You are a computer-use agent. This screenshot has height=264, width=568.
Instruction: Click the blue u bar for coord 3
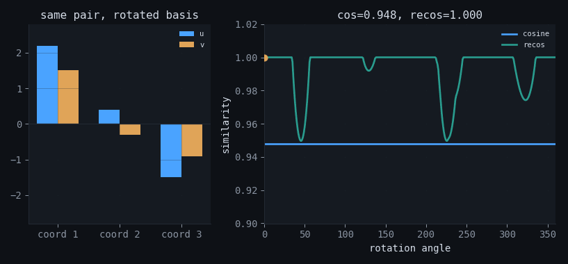(171, 151)
